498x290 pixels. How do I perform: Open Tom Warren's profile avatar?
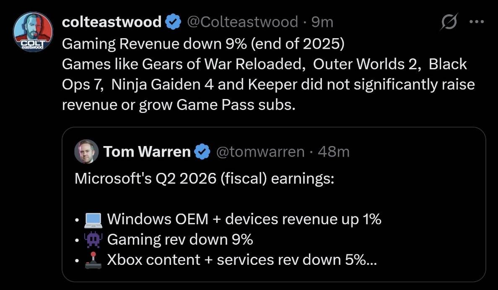pyautogui.click(x=86, y=152)
